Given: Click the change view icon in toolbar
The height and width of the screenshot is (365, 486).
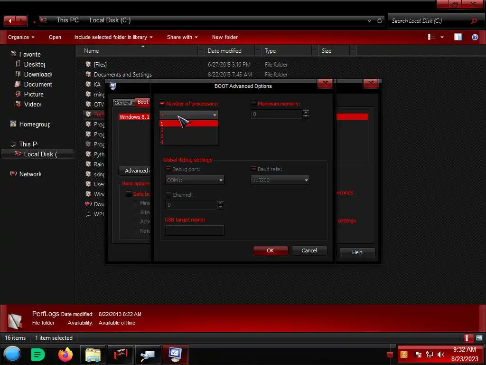Looking at the screenshot, I should click(431, 37).
